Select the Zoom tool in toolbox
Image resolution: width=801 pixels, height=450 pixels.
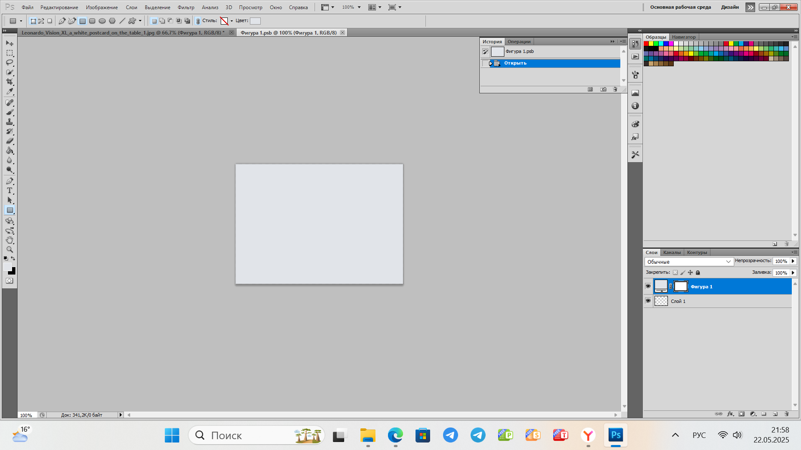click(10, 250)
